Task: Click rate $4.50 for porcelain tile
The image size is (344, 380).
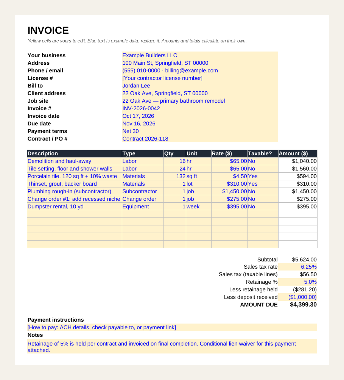Action: point(229,176)
